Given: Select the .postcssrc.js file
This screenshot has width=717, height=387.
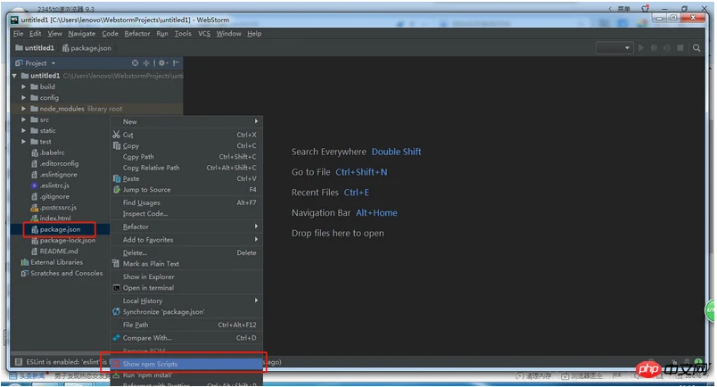Looking at the screenshot, I should 54,207.
